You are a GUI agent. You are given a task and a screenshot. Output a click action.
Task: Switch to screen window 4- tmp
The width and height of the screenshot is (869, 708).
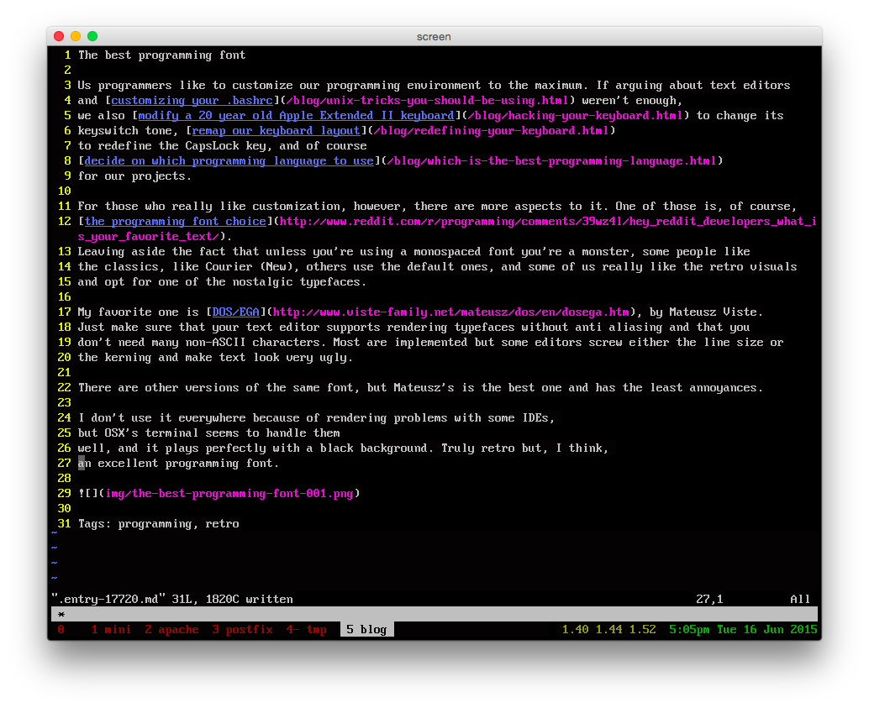[x=306, y=629]
